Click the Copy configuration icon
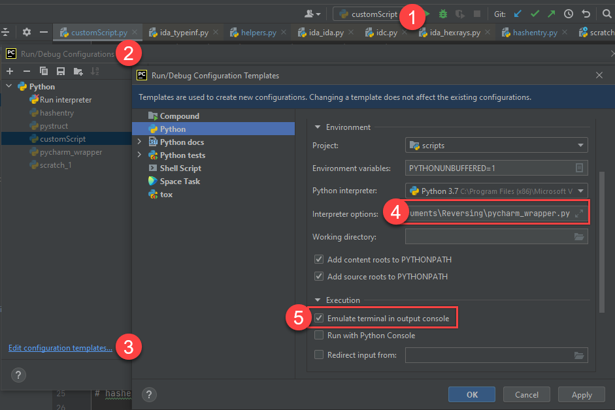 44,71
